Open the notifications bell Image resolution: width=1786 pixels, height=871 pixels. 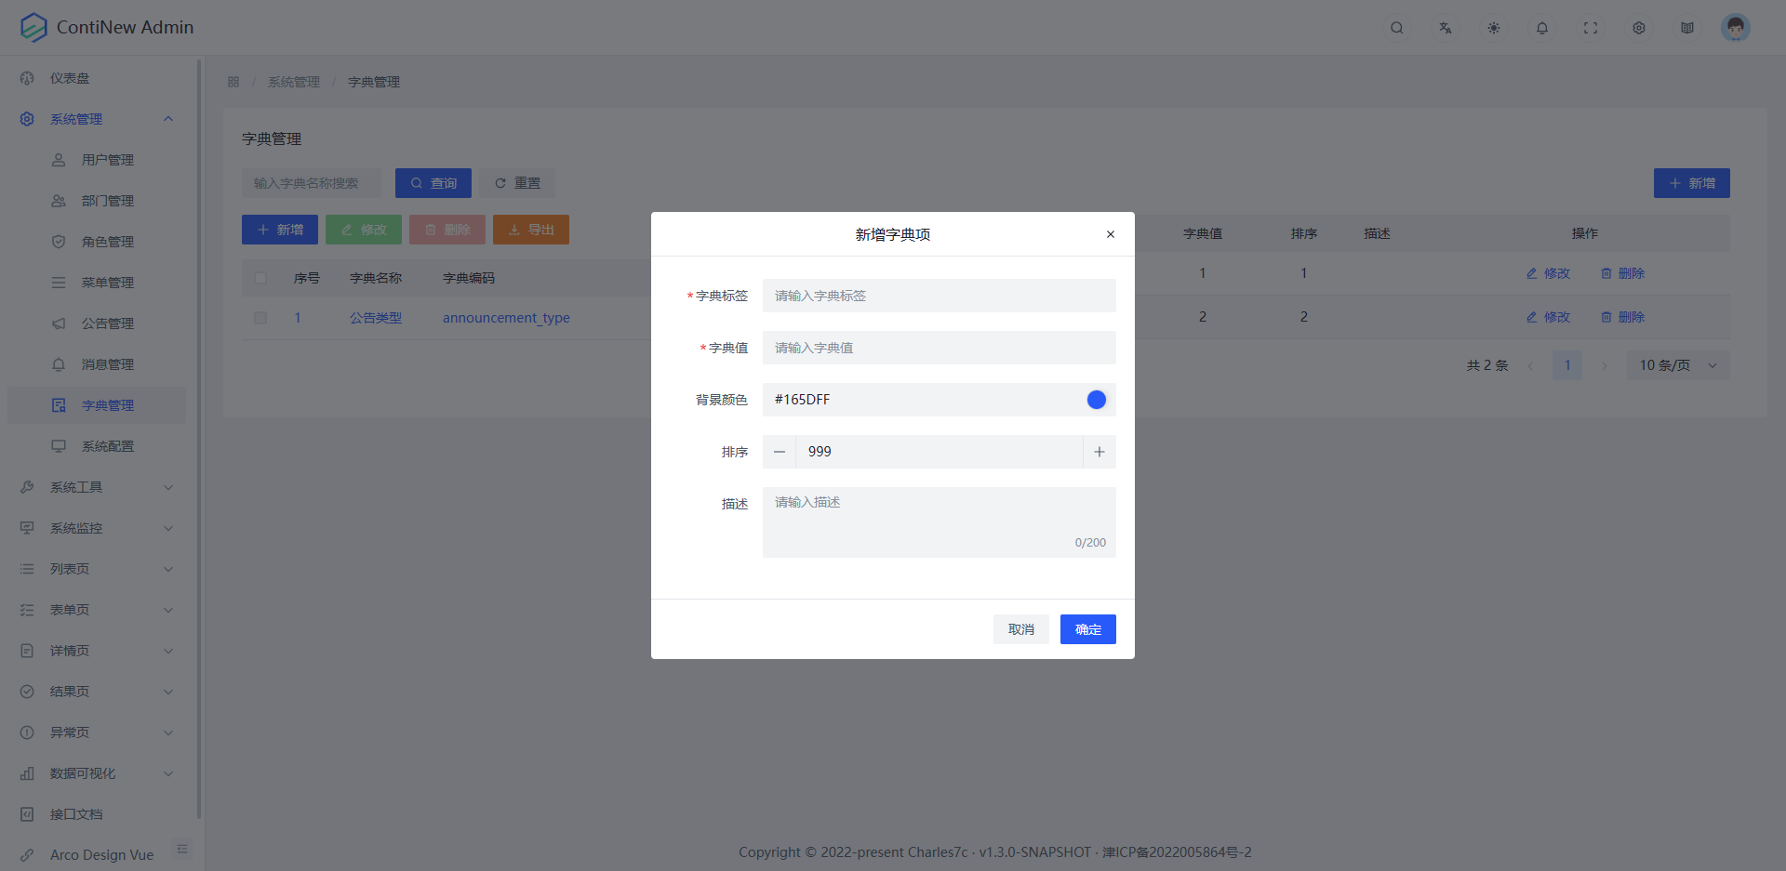click(1541, 28)
